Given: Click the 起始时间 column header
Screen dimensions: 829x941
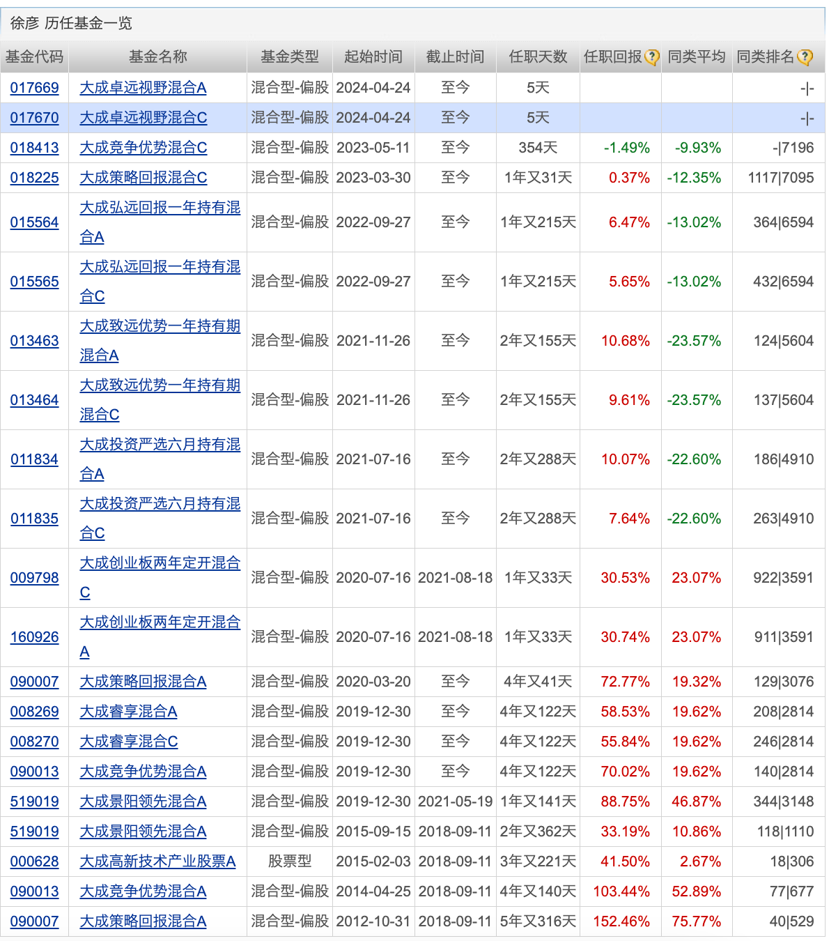Looking at the screenshot, I should click(373, 57).
